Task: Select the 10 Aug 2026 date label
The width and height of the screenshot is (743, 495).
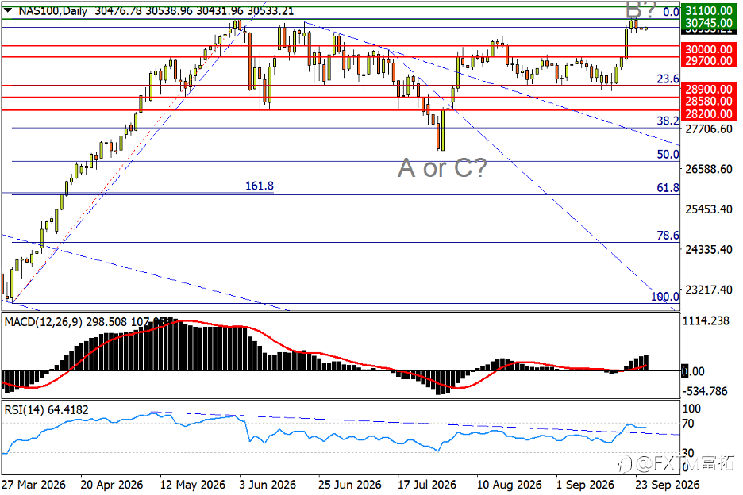Action: [x=509, y=485]
